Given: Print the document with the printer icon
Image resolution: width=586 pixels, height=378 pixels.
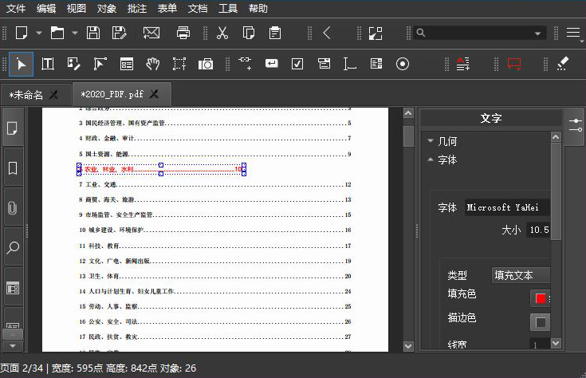Looking at the screenshot, I should (183, 33).
